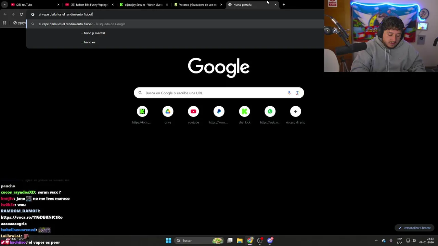The width and height of the screenshot is (438, 246).
Task: Open the voca.ro link in chat overlay
Action: [x=31, y=217]
